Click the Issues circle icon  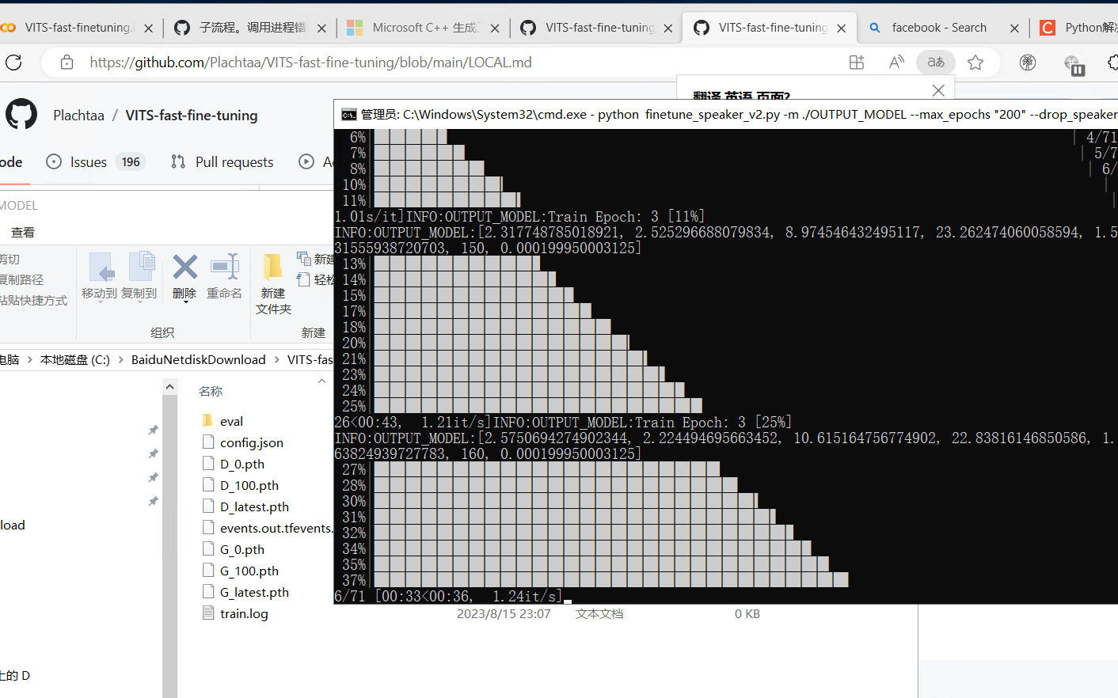tap(54, 161)
